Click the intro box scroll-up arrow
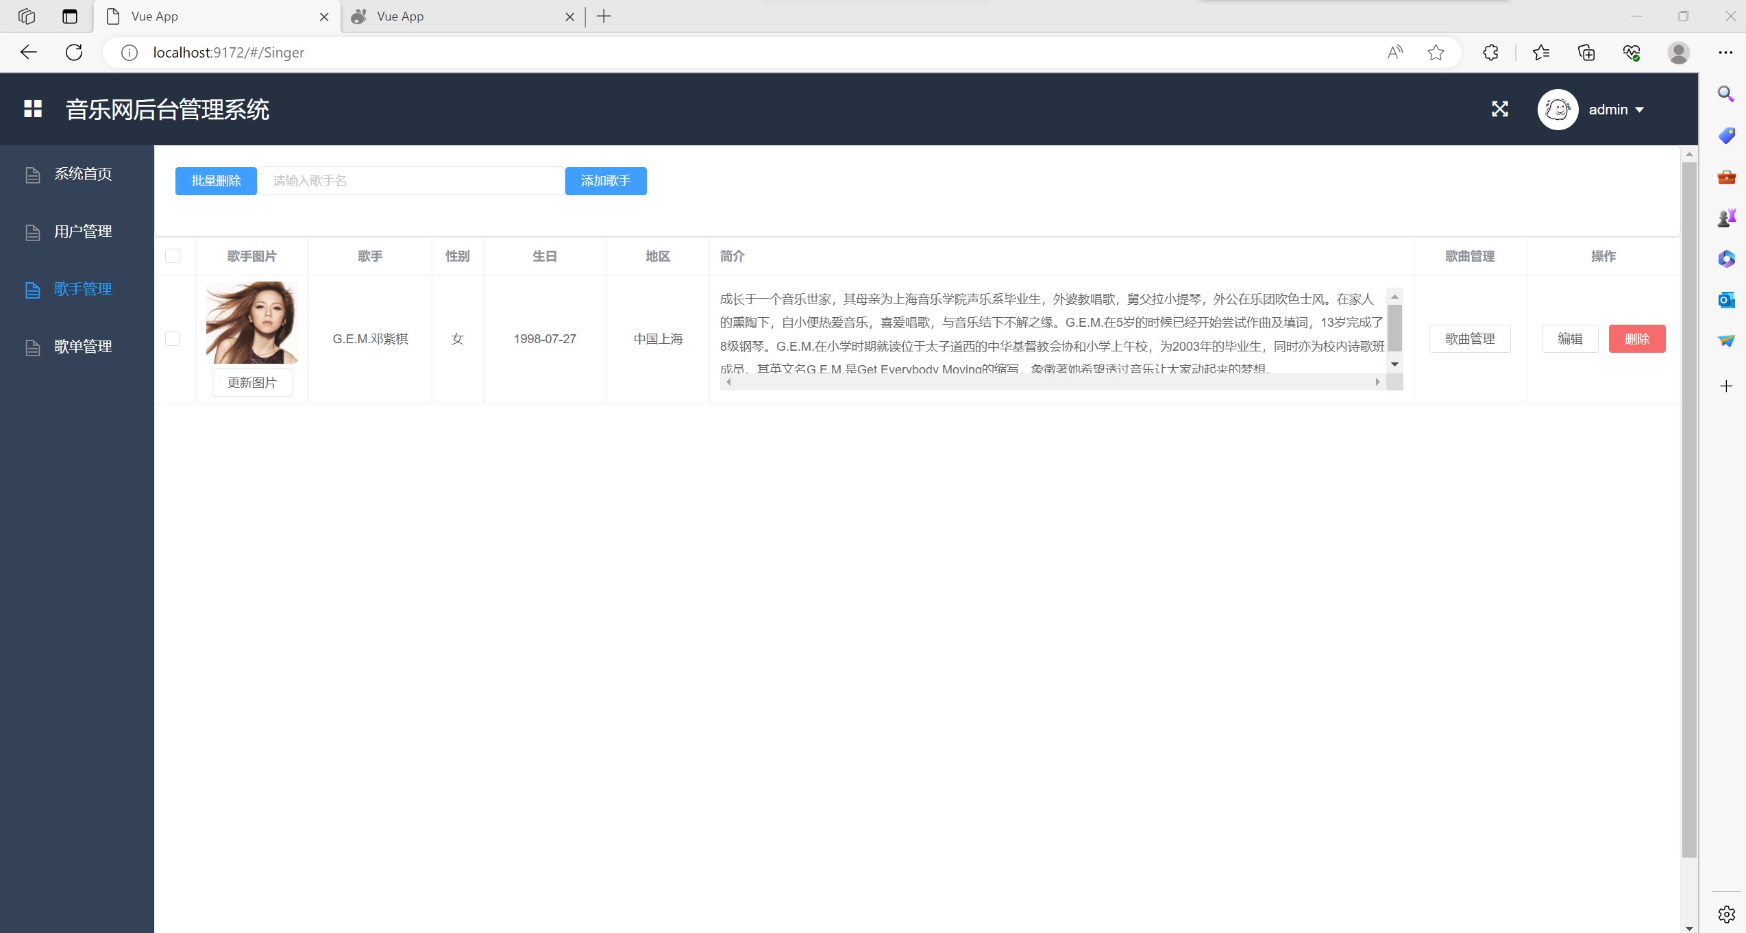 pyautogui.click(x=1394, y=297)
